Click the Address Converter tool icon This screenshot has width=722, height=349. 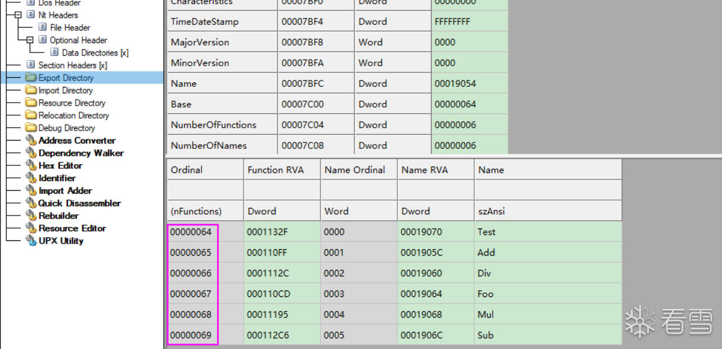[31, 141]
